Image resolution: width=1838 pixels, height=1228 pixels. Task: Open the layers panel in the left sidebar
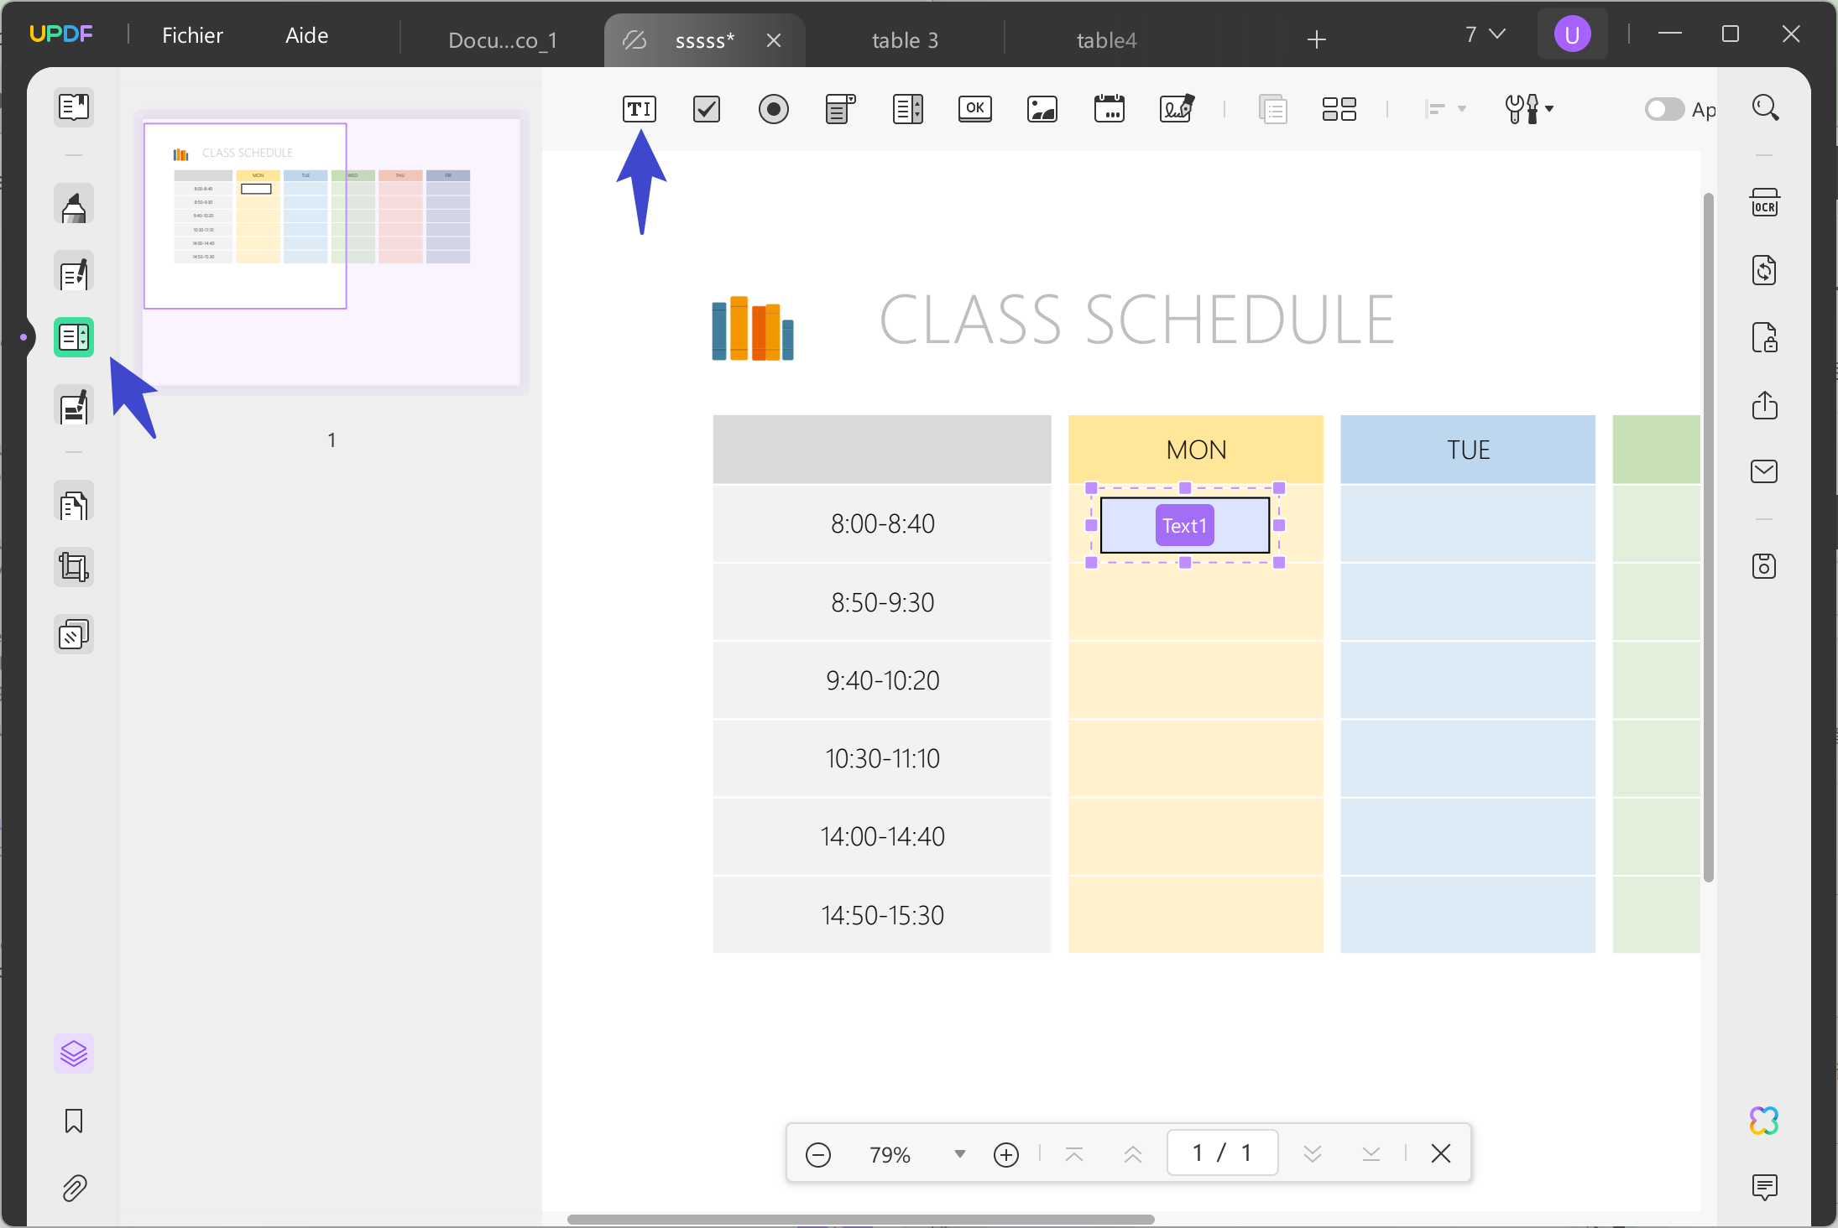[x=73, y=1054]
